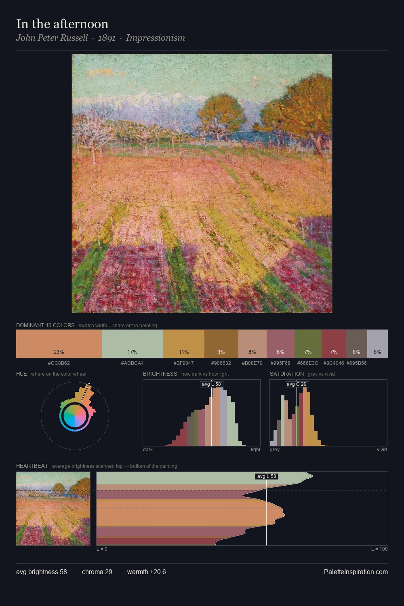Click the 'avg L 58' heartbeat label
404x606 pixels.
[267, 476]
